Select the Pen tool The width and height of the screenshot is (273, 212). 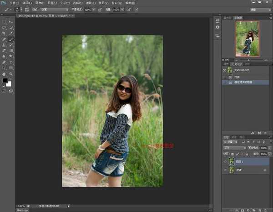point(5,62)
